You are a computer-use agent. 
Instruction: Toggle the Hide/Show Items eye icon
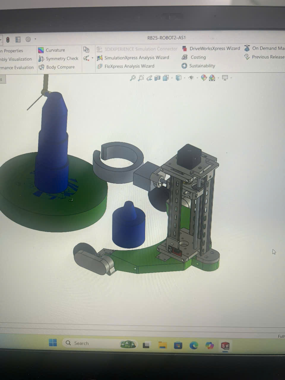(191, 78)
